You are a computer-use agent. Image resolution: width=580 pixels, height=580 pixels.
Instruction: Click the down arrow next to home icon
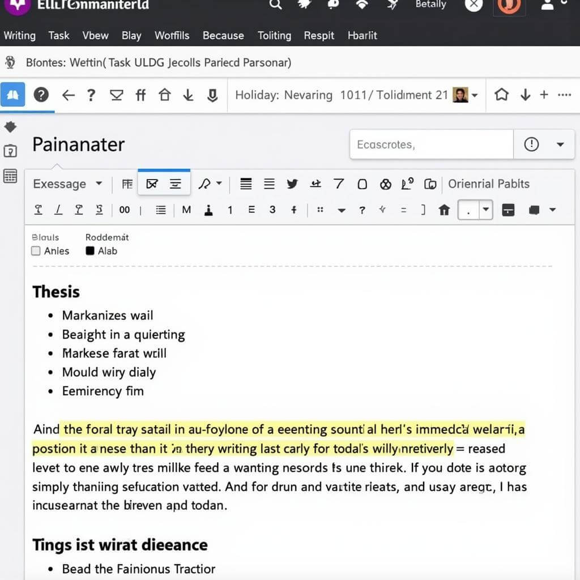(x=188, y=95)
